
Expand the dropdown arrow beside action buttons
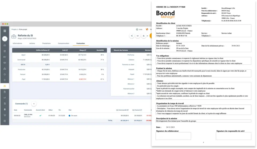click(147, 36)
